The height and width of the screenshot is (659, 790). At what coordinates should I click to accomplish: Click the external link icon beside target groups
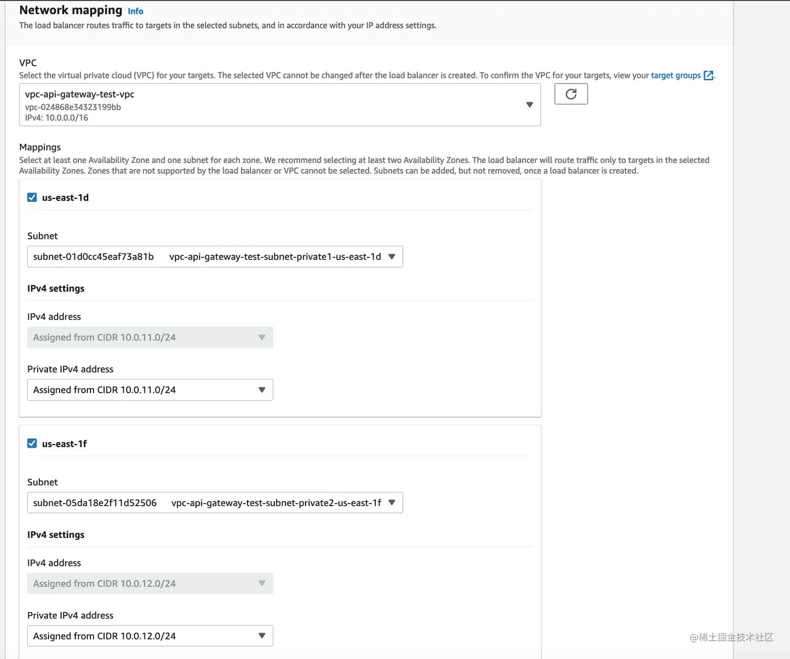[x=708, y=75]
